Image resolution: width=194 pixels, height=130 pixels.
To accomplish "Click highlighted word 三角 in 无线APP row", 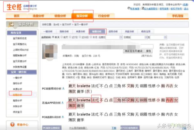I will click(x=117, y=100).
